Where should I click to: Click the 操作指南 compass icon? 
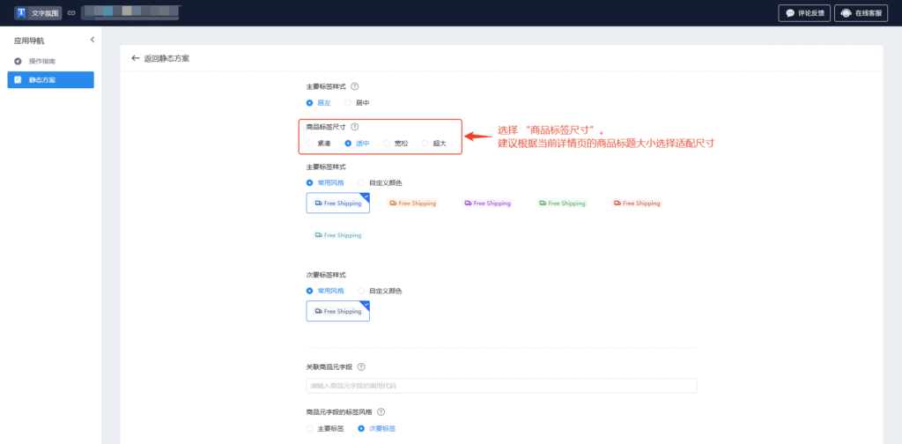point(18,61)
